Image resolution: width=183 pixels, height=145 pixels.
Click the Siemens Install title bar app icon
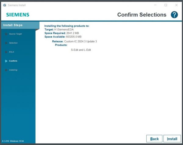(5, 5)
